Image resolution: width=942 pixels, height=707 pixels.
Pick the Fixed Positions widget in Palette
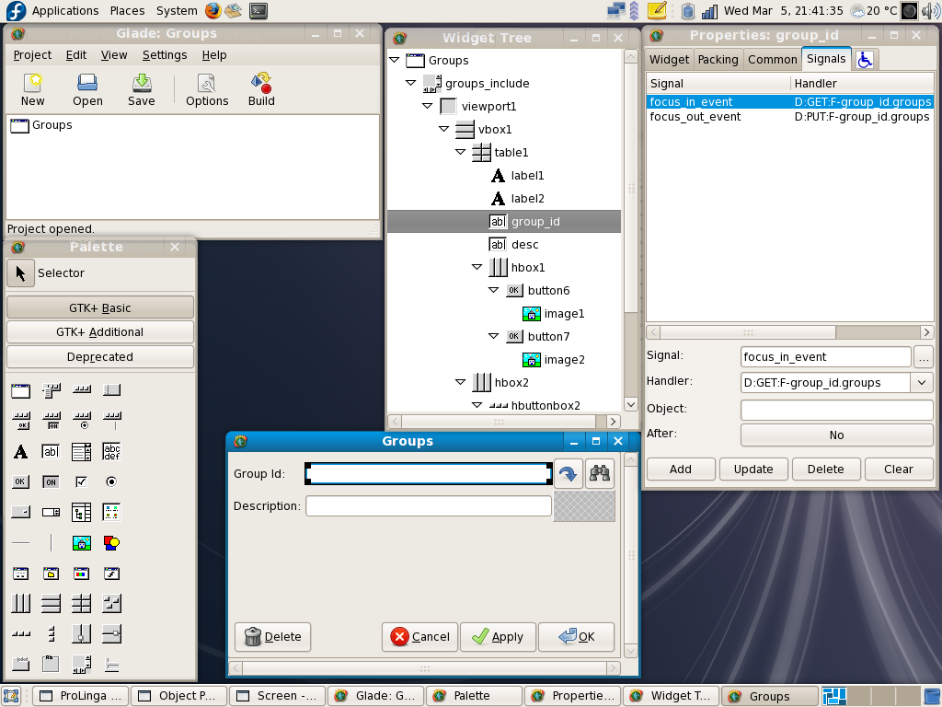pyautogui.click(x=111, y=603)
